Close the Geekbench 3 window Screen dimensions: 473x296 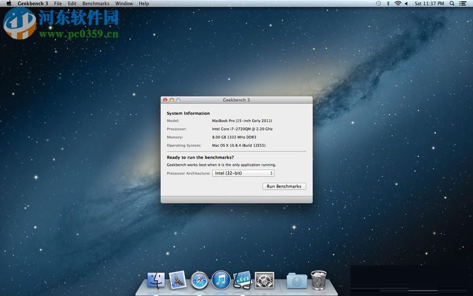(166, 100)
